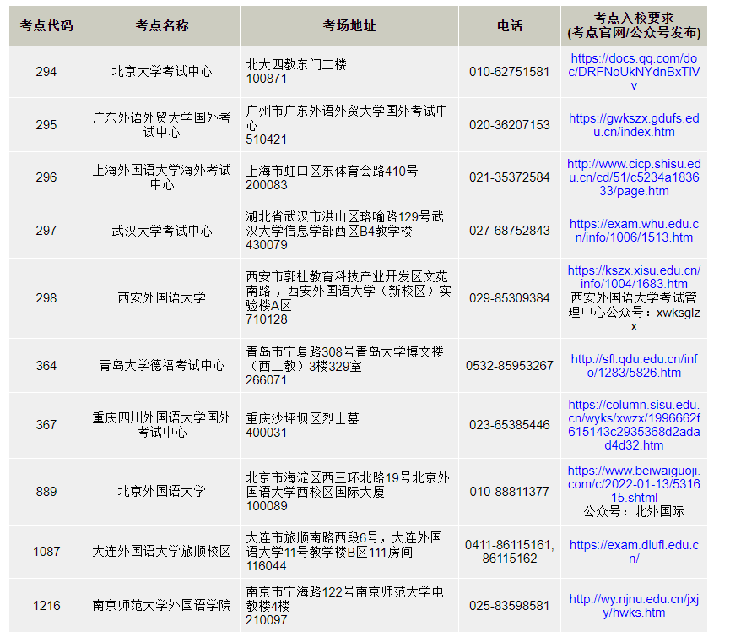Image resolution: width=730 pixels, height=643 pixels.
Task: Click the name 西安外国语大学
Action: 162,298
